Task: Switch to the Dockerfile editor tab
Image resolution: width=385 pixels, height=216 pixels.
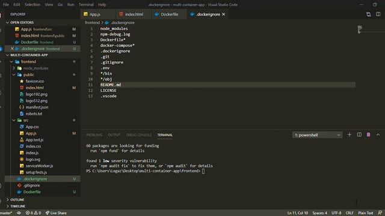Action: pos(169,14)
